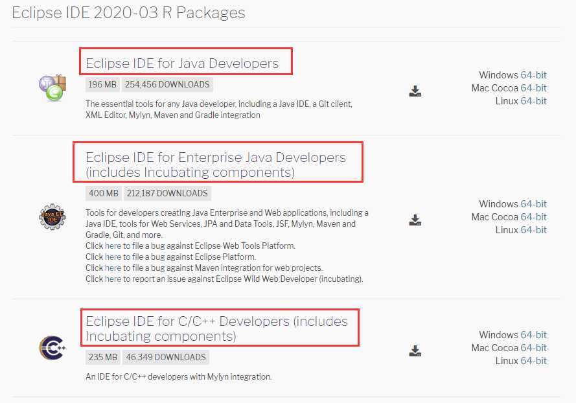Image resolution: width=576 pixels, height=403 pixels.
Task: Select Windows 64-bit link for C/C++ package
Action: coord(533,335)
